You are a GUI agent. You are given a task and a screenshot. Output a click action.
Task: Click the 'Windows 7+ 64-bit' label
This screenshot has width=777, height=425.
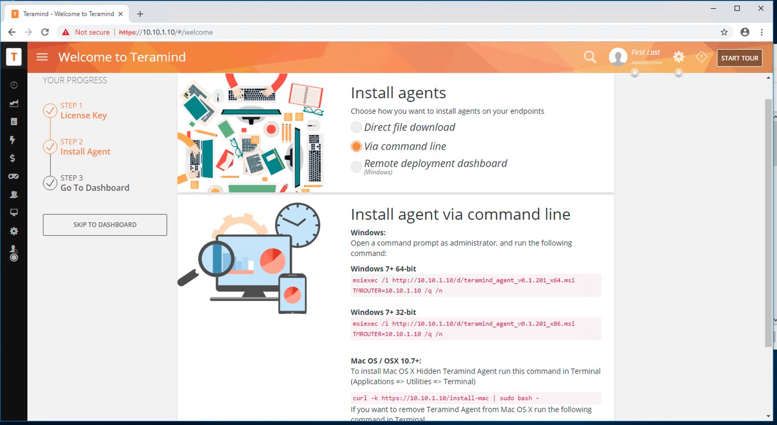click(383, 269)
